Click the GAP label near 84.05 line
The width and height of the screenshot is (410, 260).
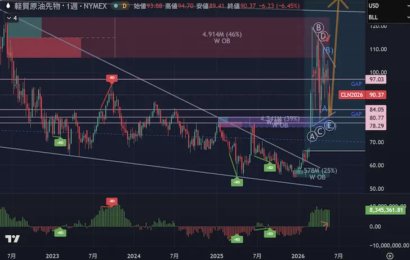point(356,114)
